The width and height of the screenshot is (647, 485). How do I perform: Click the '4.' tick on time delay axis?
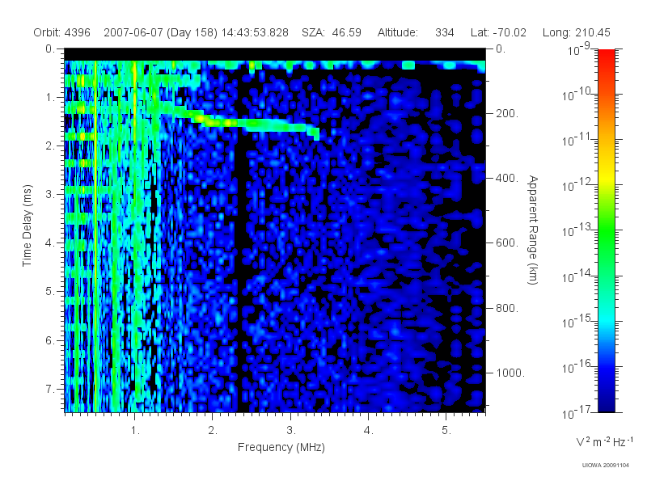tap(50, 242)
